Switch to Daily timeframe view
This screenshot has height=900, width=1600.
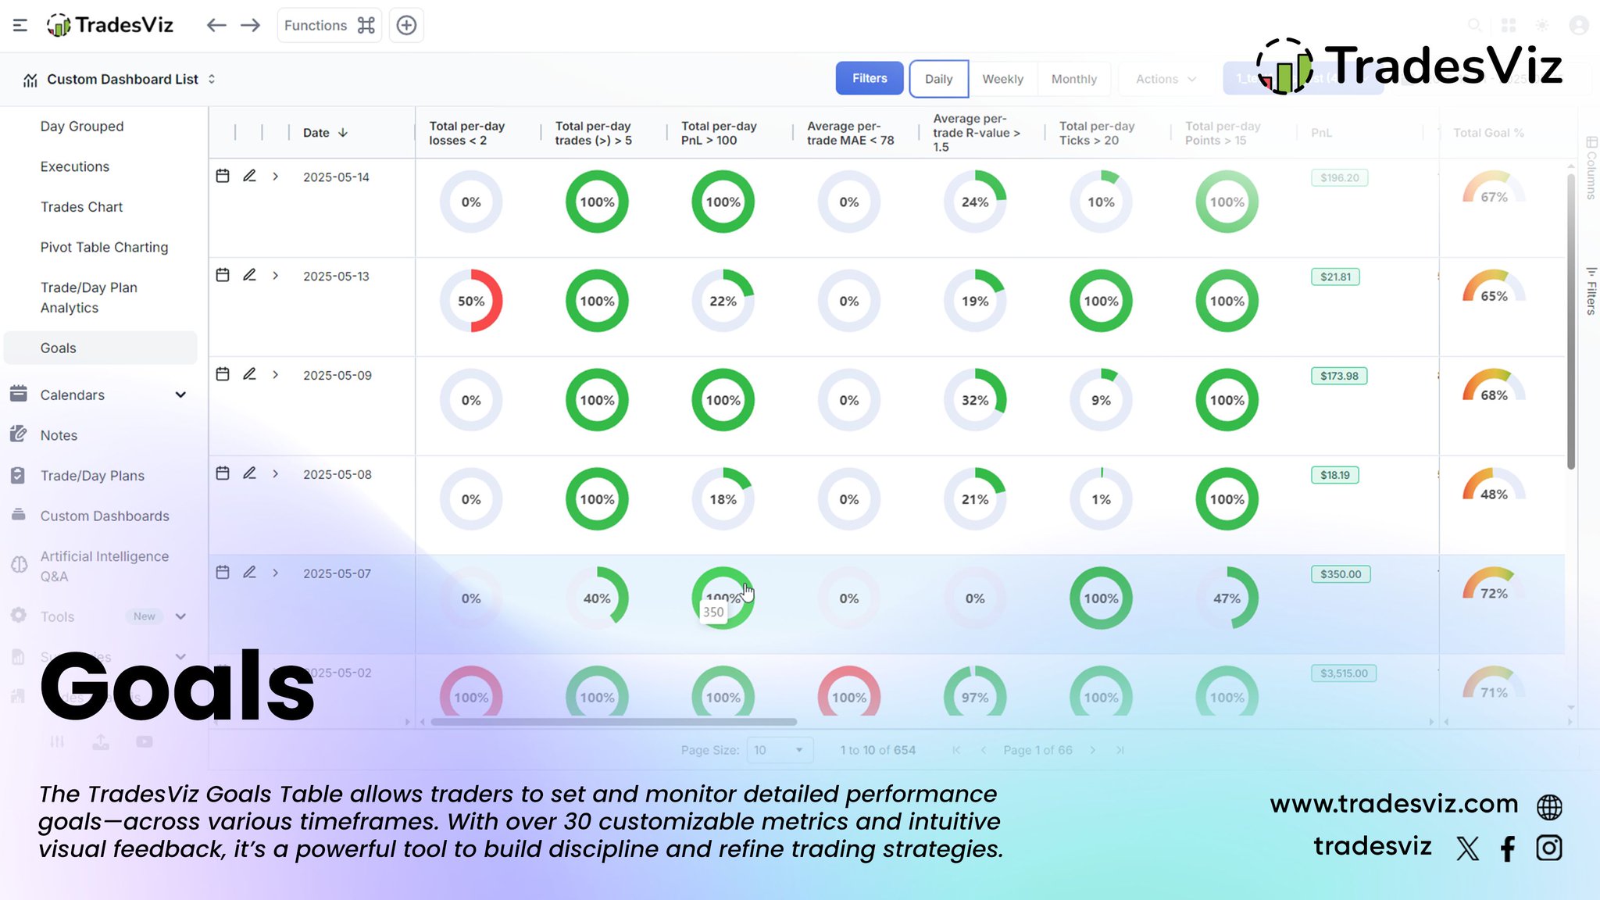pyautogui.click(x=938, y=79)
